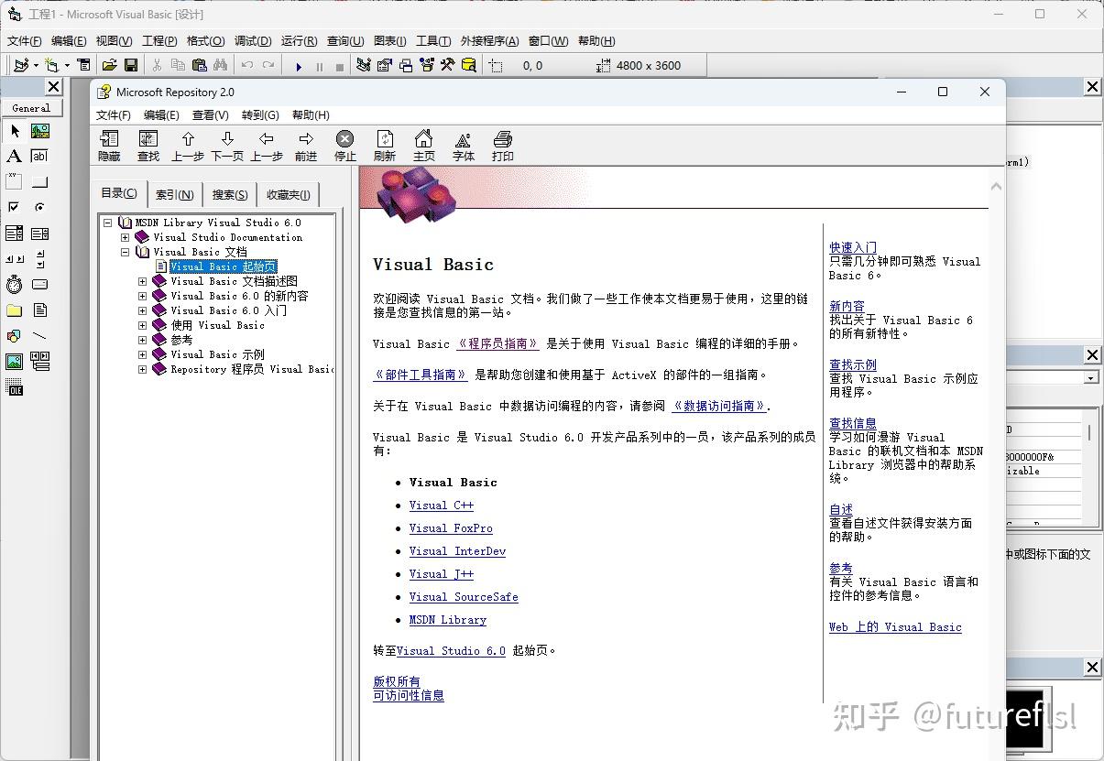Select the OLE control in toolbox

[x=15, y=388]
